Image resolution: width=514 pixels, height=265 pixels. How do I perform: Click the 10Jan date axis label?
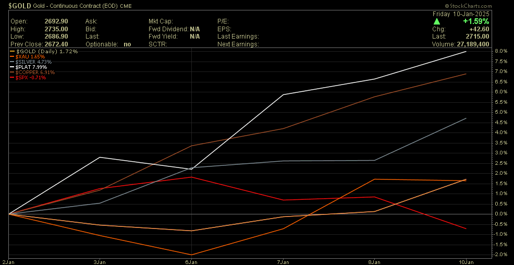(466, 262)
